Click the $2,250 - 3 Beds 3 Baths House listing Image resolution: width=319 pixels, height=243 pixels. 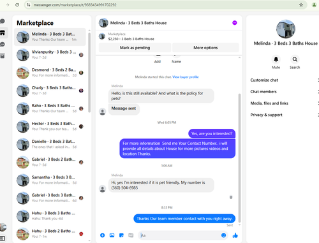pos(131,39)
